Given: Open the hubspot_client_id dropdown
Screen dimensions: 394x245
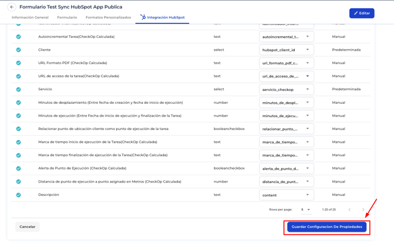Looking at the screenshot, I should (x=286, y=50).
